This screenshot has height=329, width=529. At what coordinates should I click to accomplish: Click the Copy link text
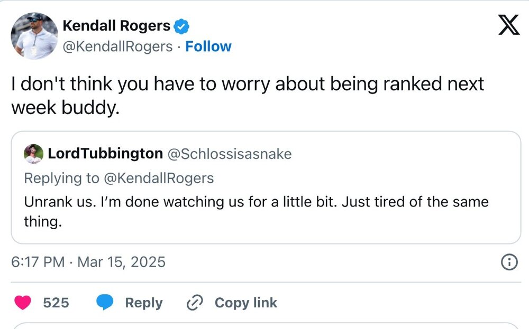click(245, 303)
